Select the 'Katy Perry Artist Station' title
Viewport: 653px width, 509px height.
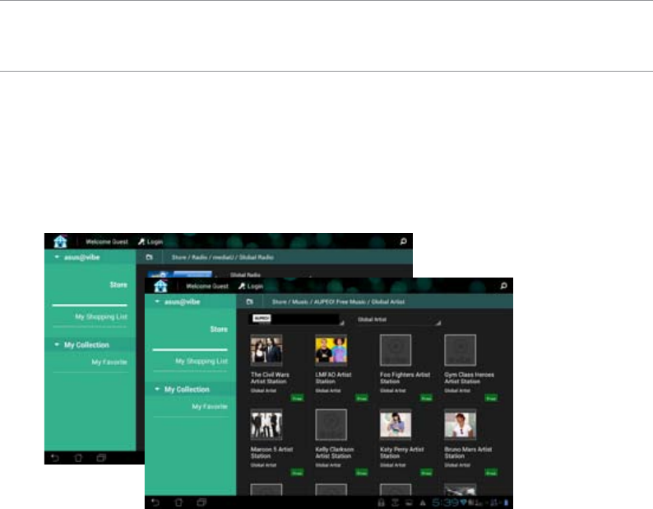[401, 453]
